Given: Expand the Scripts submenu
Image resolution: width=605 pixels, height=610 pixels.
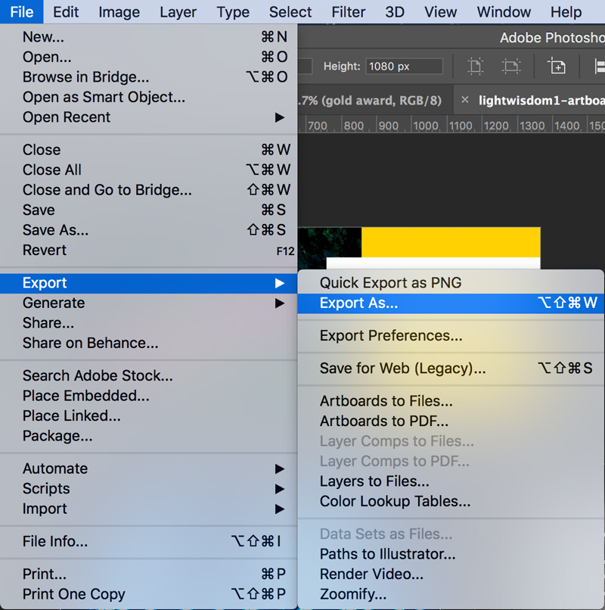Looking at the screenshot, I should tap(148, 489).
